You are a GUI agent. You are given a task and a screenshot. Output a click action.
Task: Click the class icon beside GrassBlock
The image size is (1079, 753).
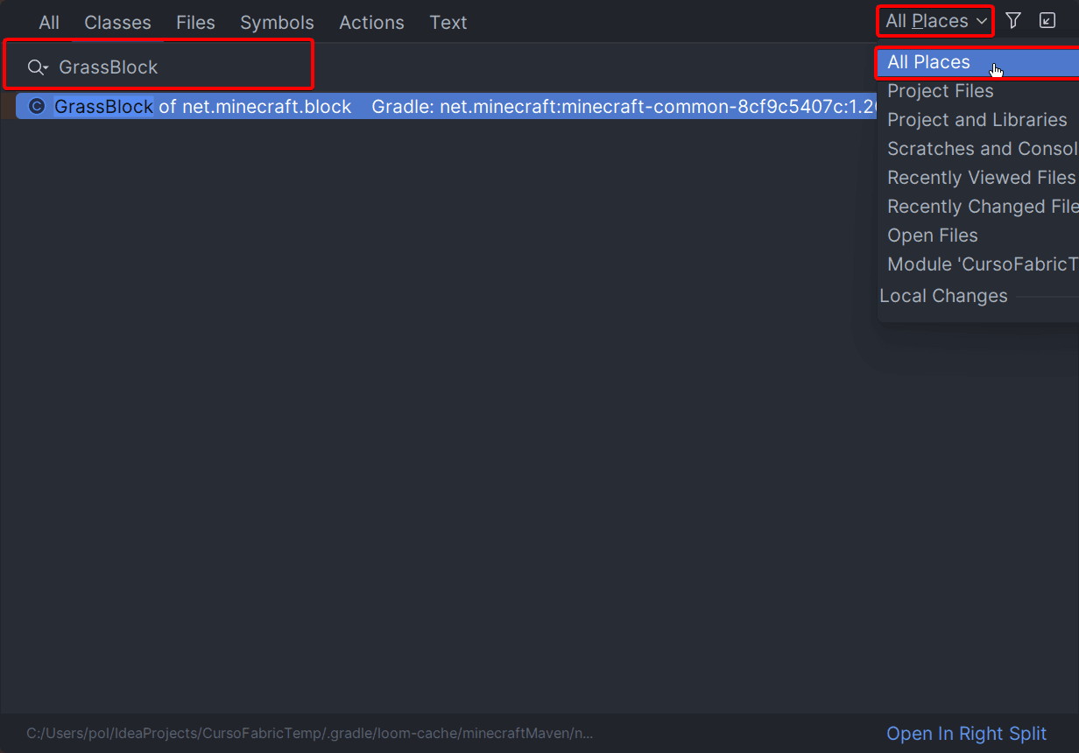click(37, 107)
